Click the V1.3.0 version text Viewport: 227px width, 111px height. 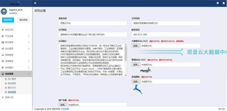click(x=222, y=109)
